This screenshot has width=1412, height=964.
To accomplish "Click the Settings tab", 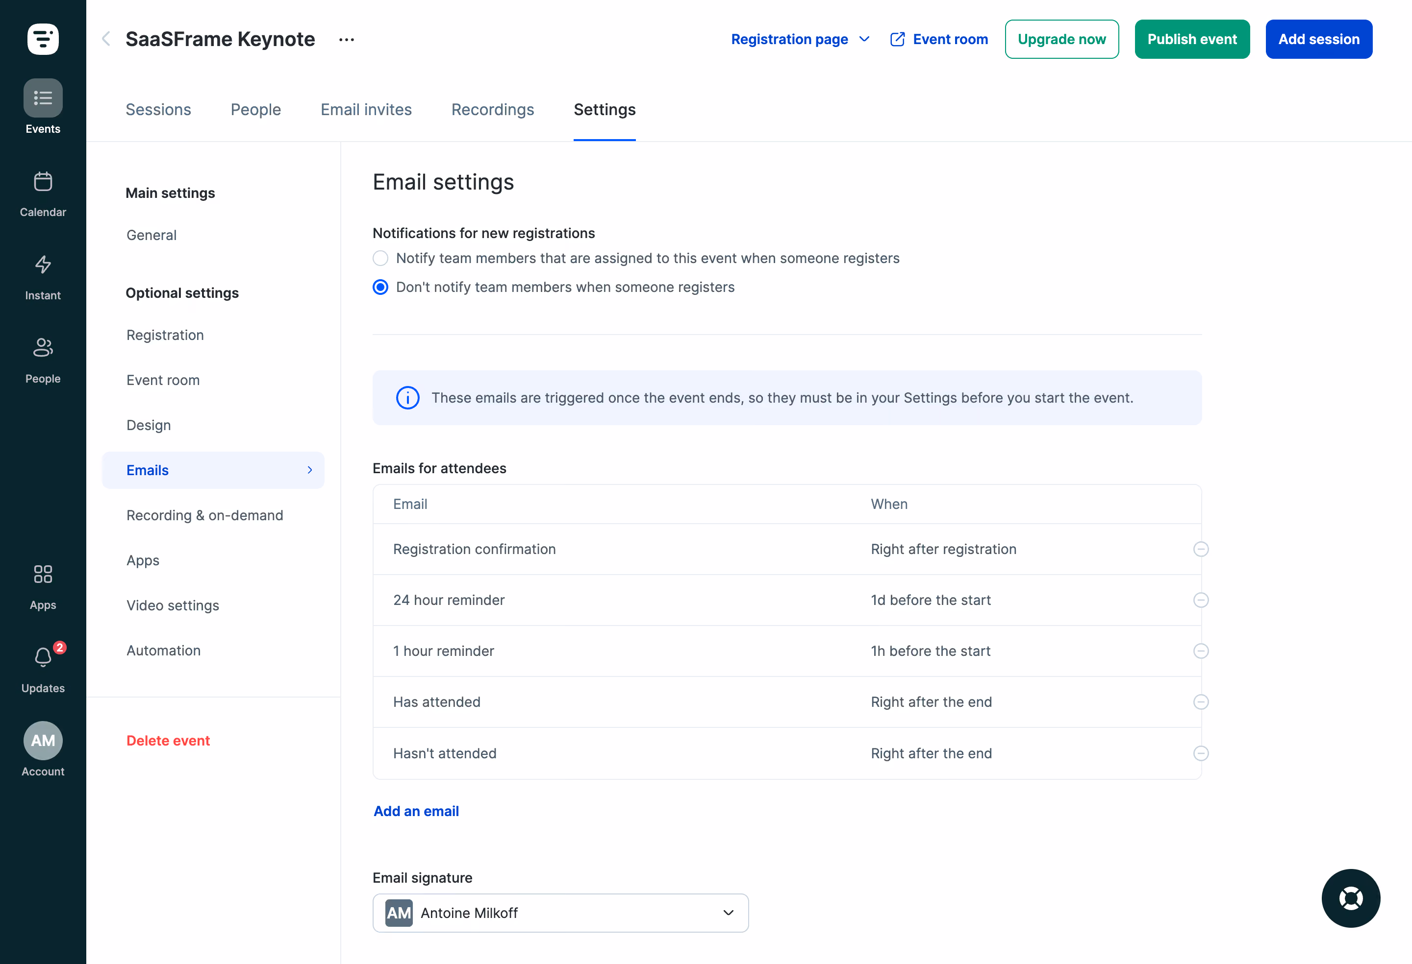I will click(605, 109).
